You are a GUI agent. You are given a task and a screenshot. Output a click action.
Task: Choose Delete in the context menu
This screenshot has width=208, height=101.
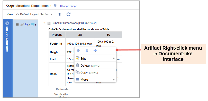click(x=95, y=66)
